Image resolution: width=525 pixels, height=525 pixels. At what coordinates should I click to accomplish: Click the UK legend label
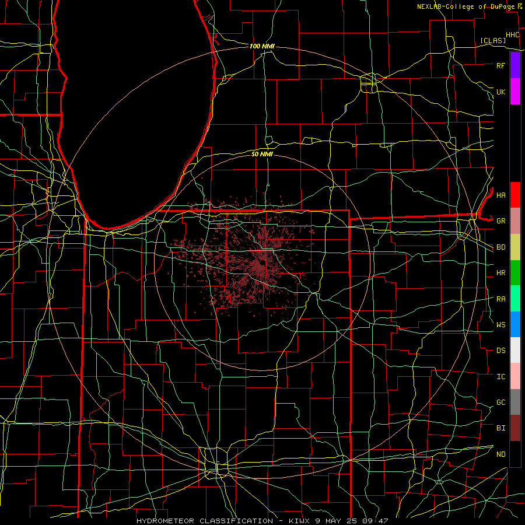pyautogui.click(x=501, y=92)
